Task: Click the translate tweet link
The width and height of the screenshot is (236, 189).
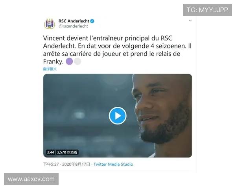Action: point(50,69)
